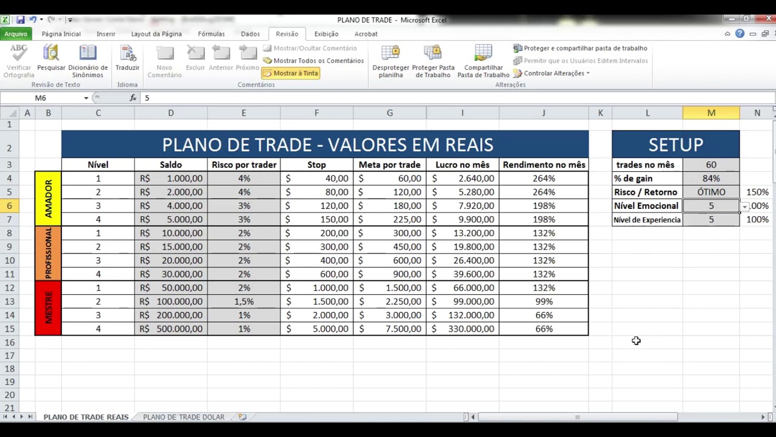
Task: Click the Undo arrow in title bar
Action: pos(32,20)
